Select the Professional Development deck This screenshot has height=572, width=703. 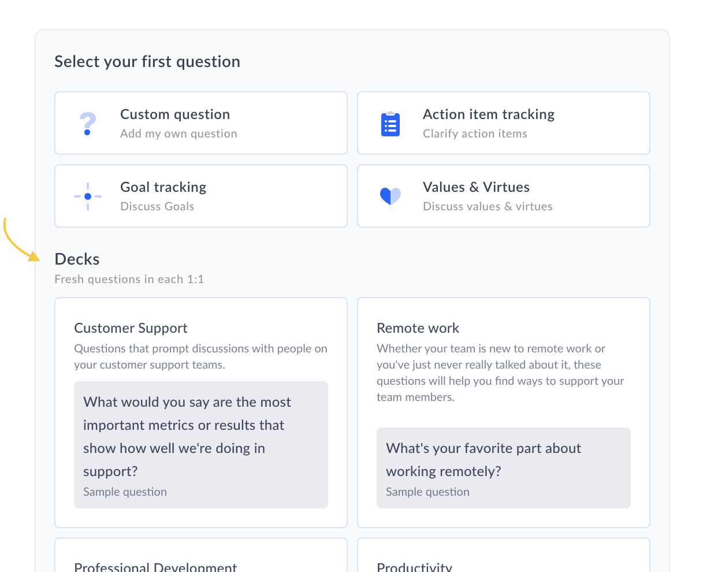click(x=156, y=564)
